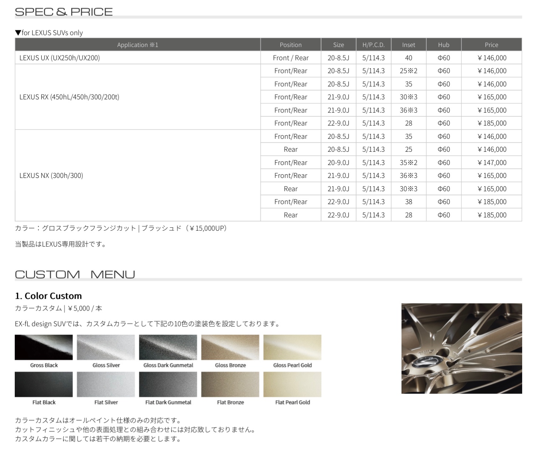Click the 'カラー：グロスブラックフランジカット' note line
The width and height of the screenshot is (534, 450).
tap(122, 228)
